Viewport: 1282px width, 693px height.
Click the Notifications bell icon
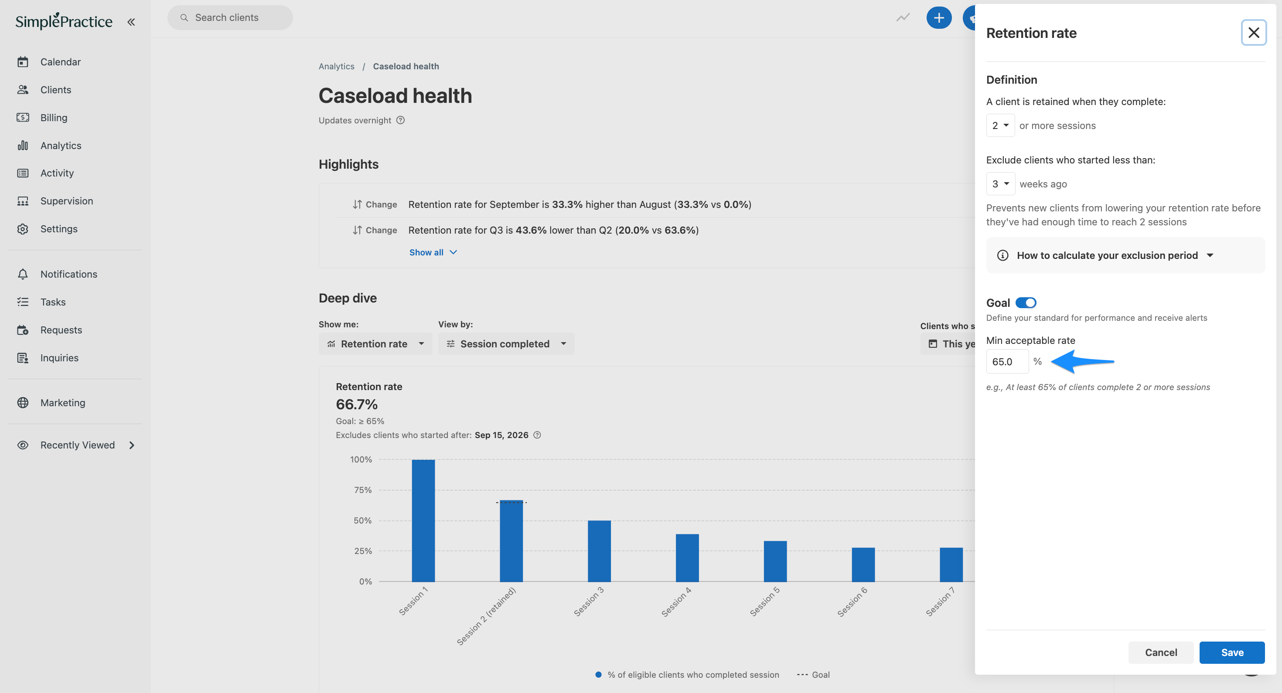23,274
